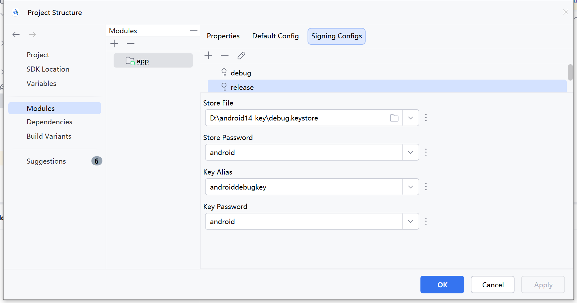Add a new signing config
577x303 pixels.
tap(208, 55)
